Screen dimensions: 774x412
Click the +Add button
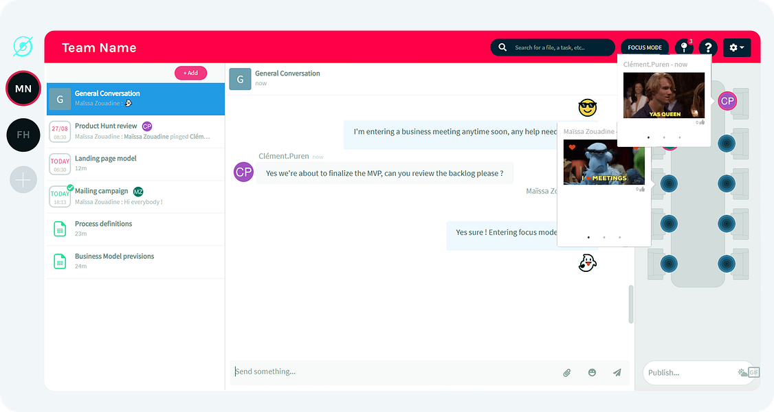click(x=190, y=73)
